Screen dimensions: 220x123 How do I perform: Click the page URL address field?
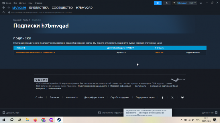click(x=41, y=12)
